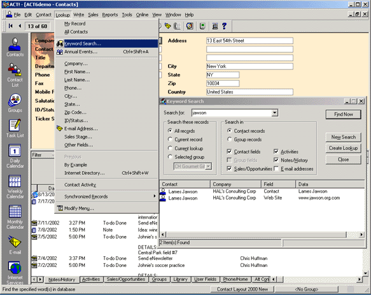
Task: Open Contact List in sidebar
Action: tap(15, 75)
